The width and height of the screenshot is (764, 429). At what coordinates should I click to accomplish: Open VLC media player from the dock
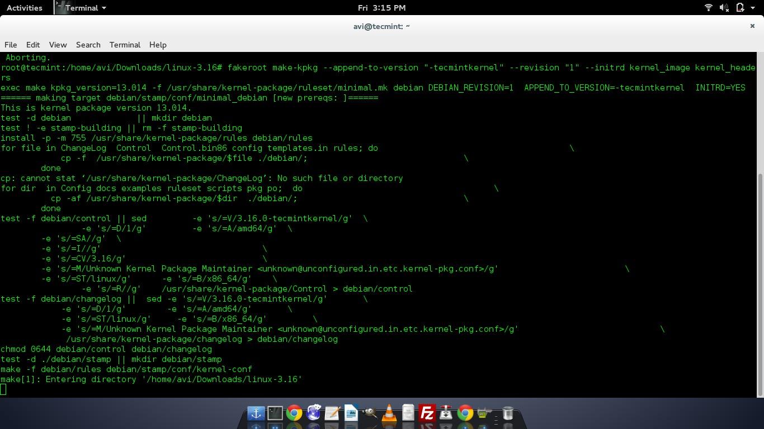click(389, 413)
